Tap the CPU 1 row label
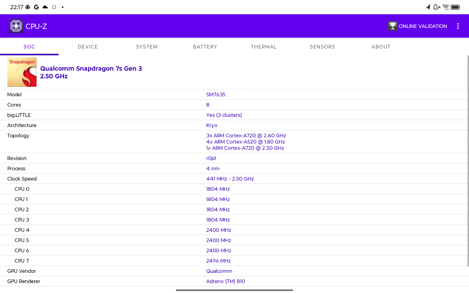Image resolution: width=469 pixels, height=293 pixels. point(21,199)
